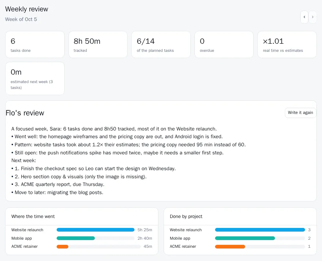322x261 pixels.
Task: Click the 'Pattern: website tasks' bullet line
Action: point(129,144)
